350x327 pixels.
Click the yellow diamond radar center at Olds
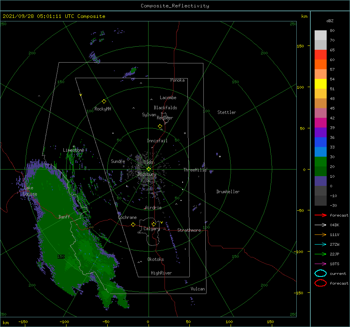point(149,169)
